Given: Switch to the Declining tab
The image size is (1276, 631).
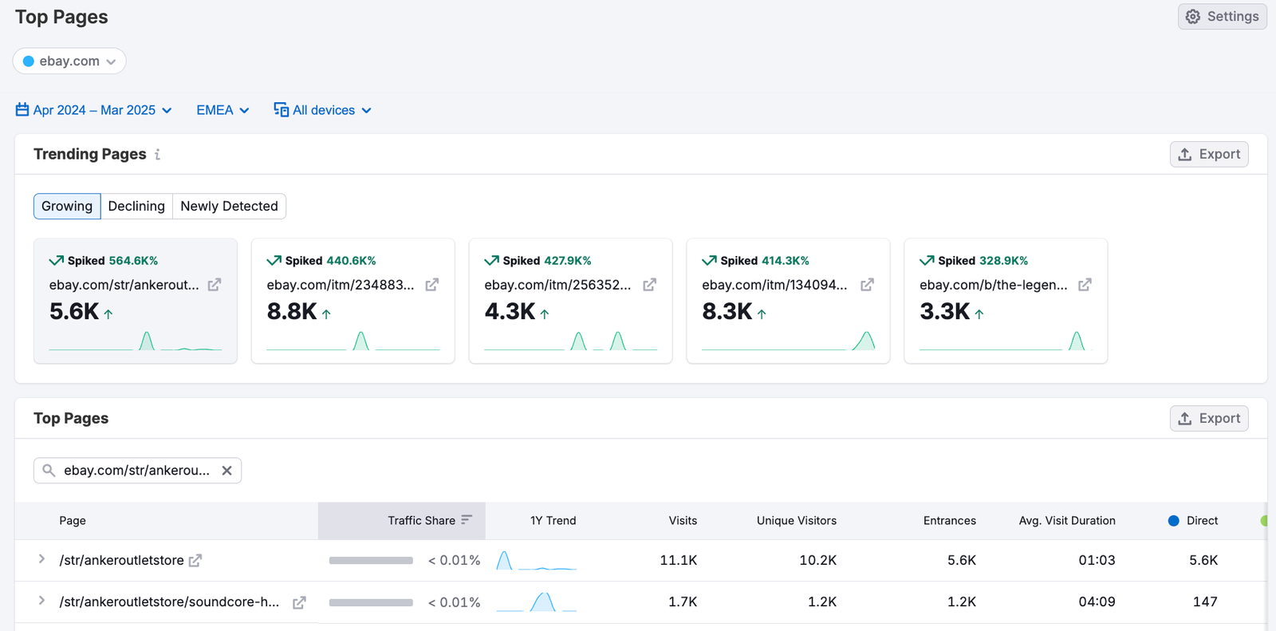Looking at the screenshot, I should click(136, 206).
